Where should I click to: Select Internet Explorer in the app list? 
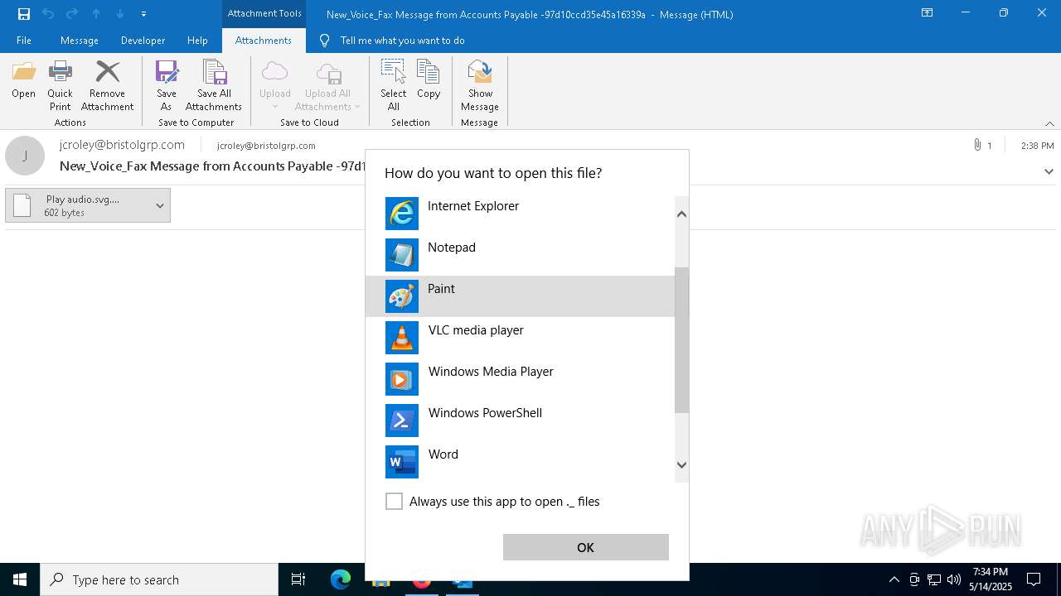coord(520,214)
